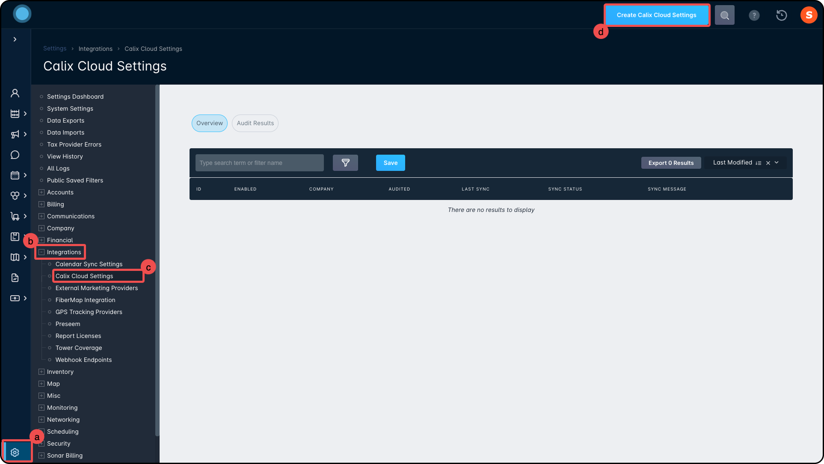Open Preseem integration settings
824x464 pixels.
click(68, 324)
